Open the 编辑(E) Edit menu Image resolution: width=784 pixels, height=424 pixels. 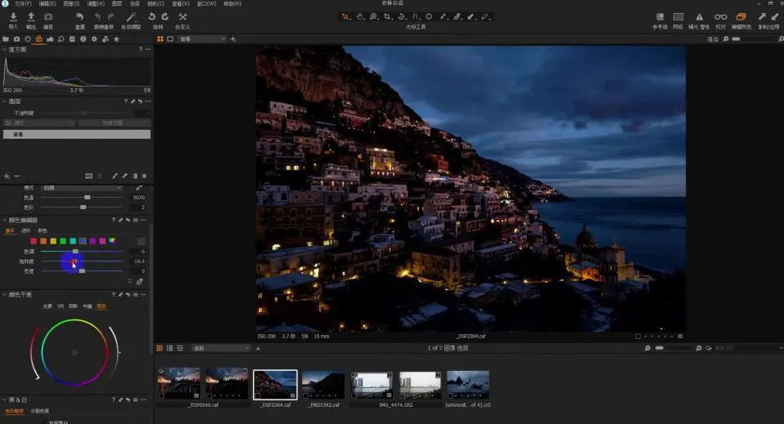(x=47, y=3)
